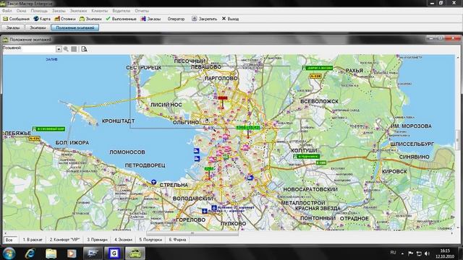Expand the Позывной dropdown arrow
463x260 pixels.
pos(59,49)
